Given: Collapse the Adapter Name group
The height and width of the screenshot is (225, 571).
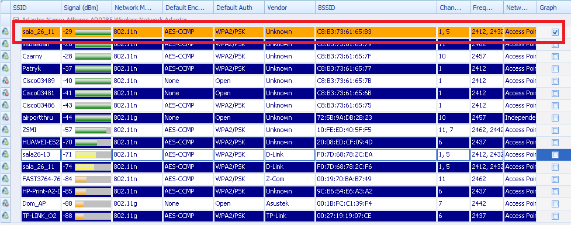Looking at the screenshot, I should click(x=15, y=19).
